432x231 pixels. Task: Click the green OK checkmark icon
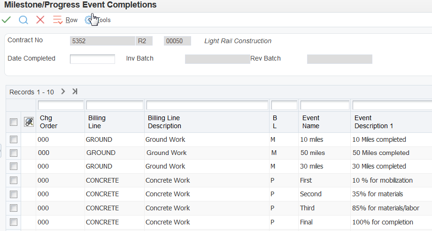tap(7, 20)
